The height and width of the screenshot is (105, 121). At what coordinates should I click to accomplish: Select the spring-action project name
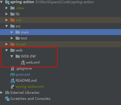(22, 2)
